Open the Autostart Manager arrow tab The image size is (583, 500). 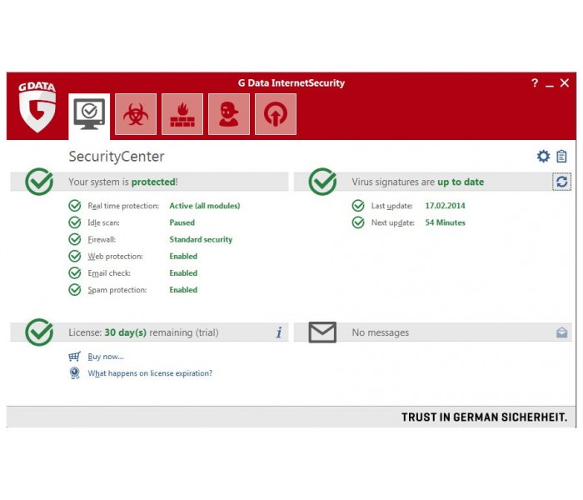(276, 114)
